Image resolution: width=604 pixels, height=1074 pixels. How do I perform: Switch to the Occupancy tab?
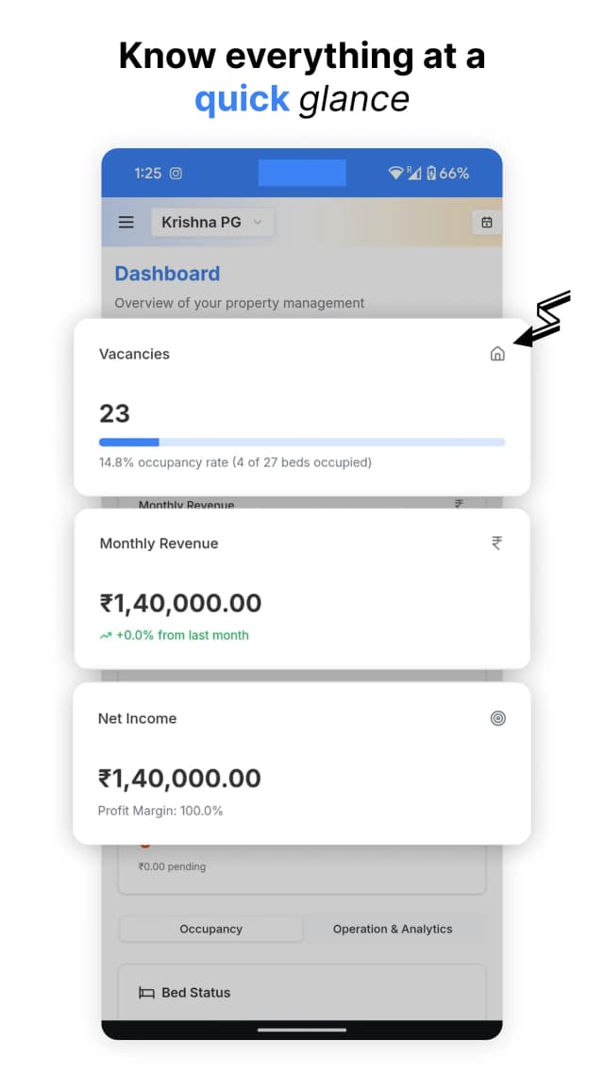pyautogui.click(x=210, y=929)
